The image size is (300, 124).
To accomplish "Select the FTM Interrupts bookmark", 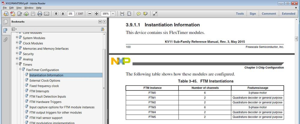I will (39, 91).
